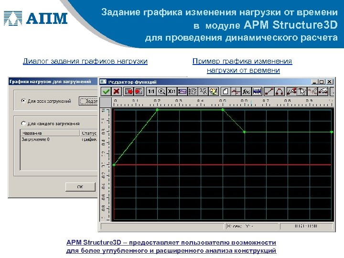Screen dimensions: 344x258
Task: Click the f(x) analytic function icon
Action: pos(246,91)
